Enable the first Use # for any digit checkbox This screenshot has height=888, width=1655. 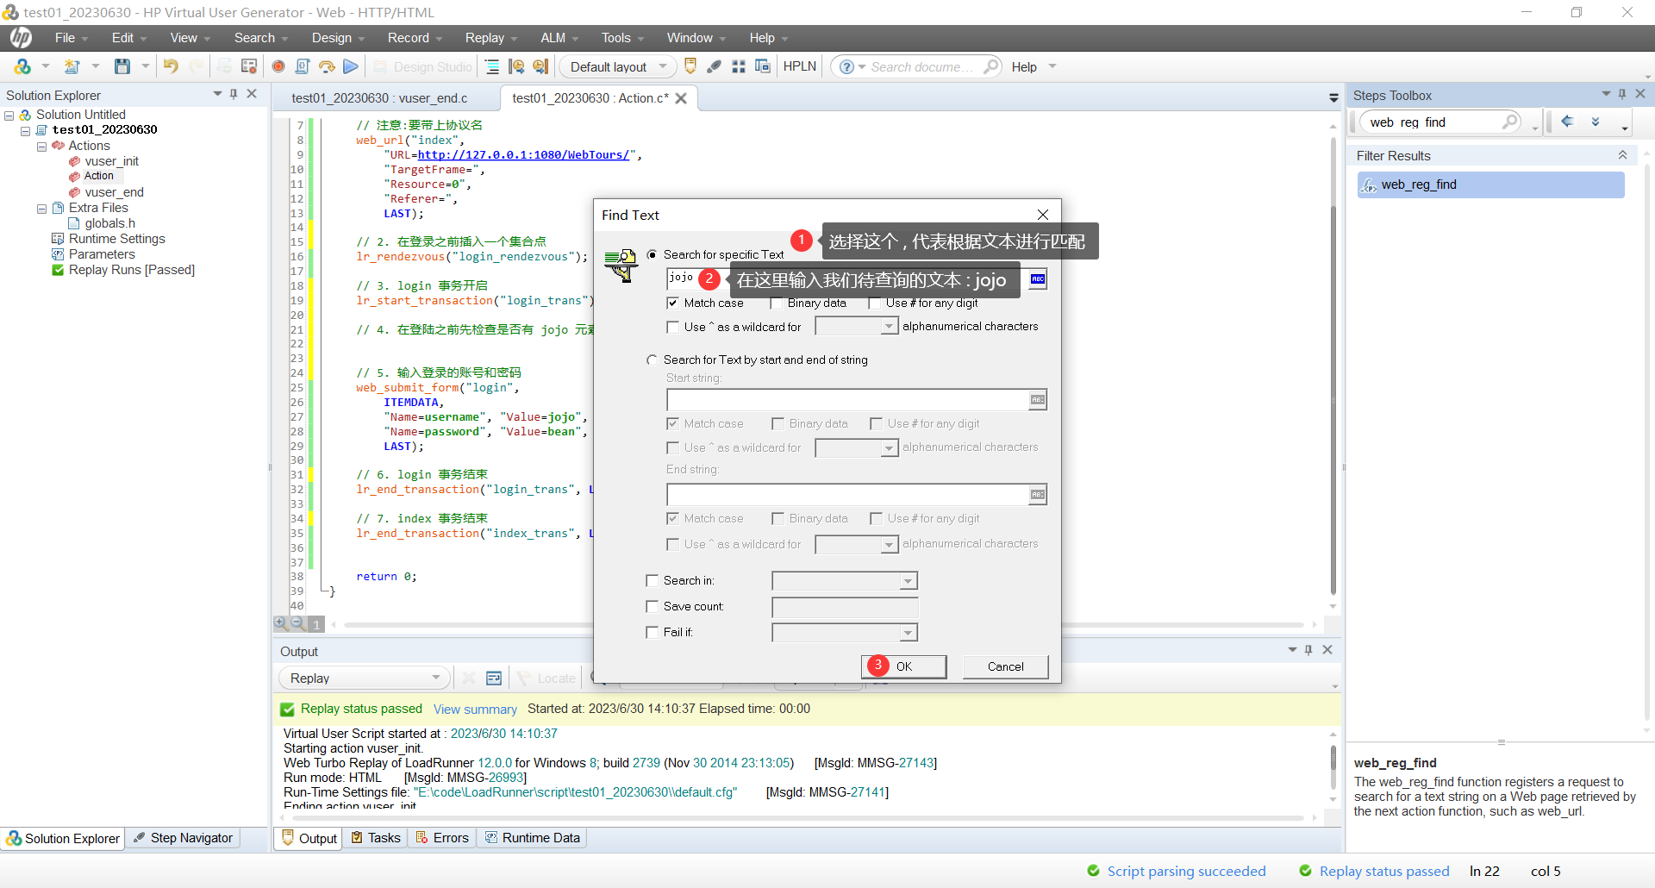[875, 303]
